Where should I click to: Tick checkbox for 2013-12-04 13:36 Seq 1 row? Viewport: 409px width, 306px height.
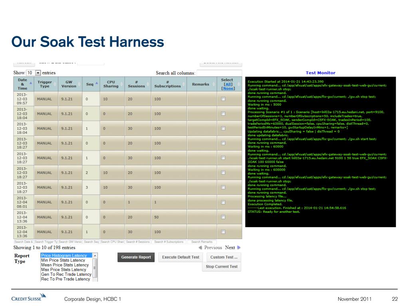click(x=223, y=232)
